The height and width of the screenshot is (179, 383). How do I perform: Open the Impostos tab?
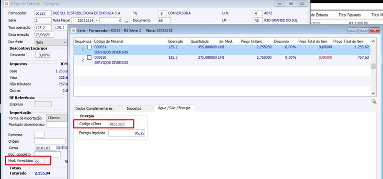coord(134,108)
